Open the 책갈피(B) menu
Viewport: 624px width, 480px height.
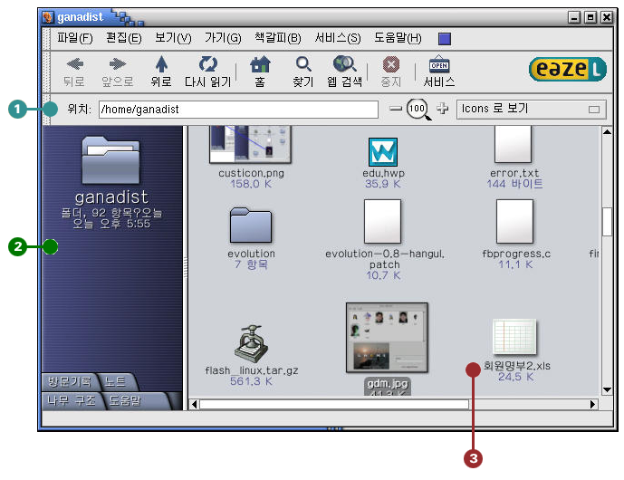pyautogui.click(x=278, y=38)
